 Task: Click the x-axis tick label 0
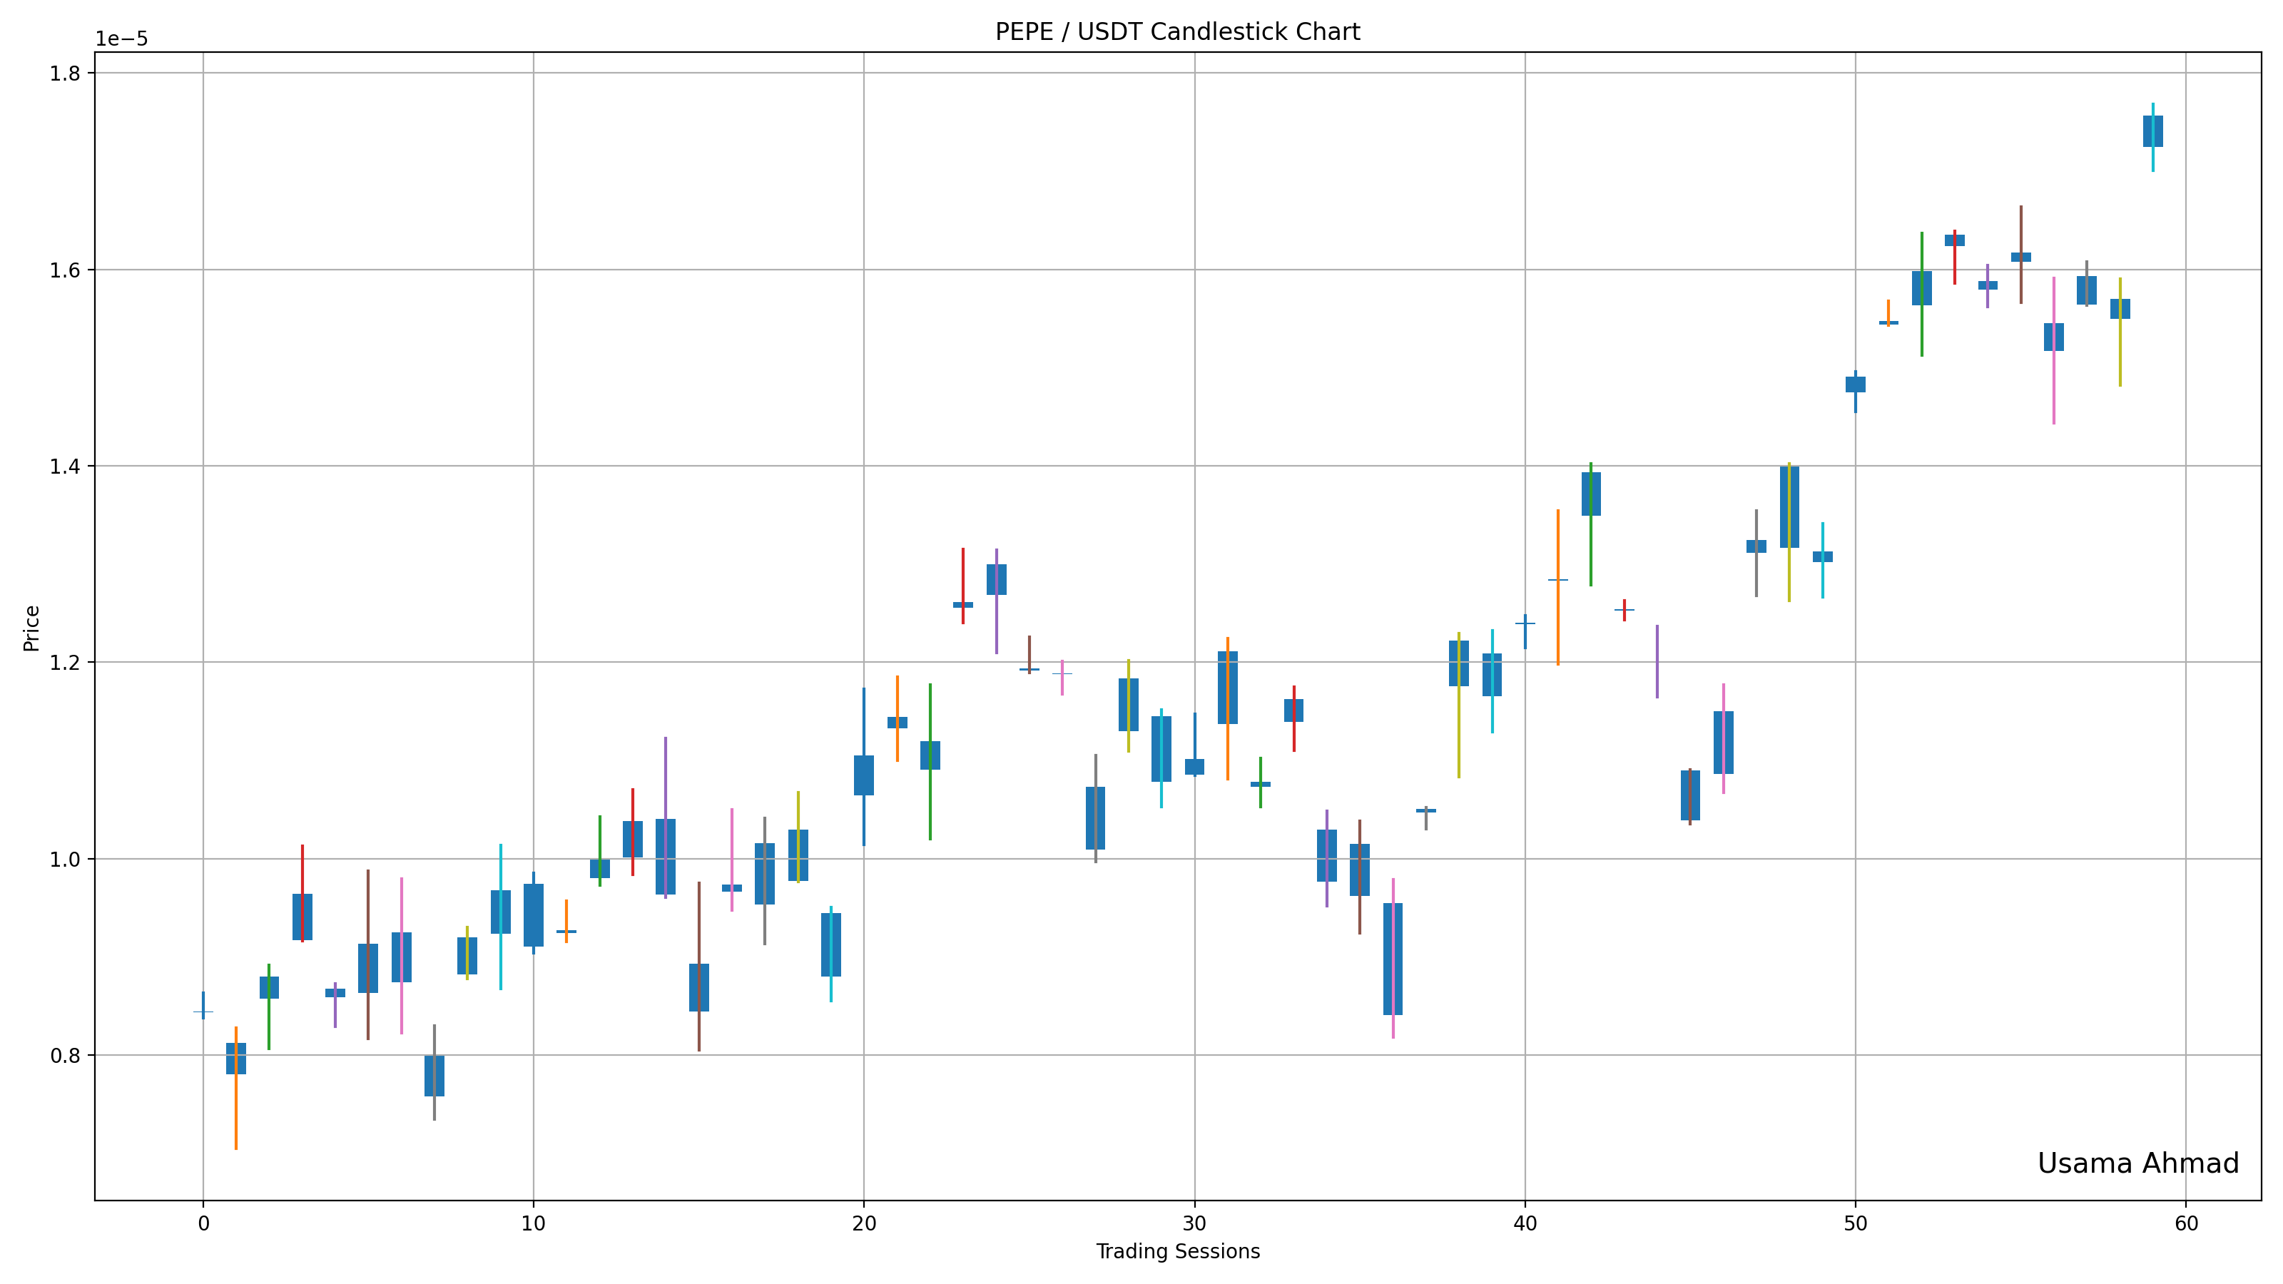(x=203, y=1224)
